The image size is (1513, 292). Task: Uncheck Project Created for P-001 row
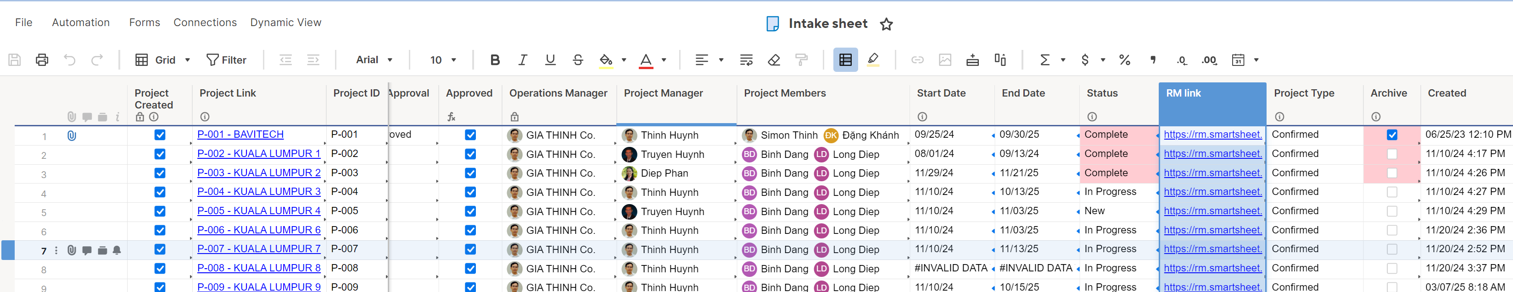click(x=160, y=135)
